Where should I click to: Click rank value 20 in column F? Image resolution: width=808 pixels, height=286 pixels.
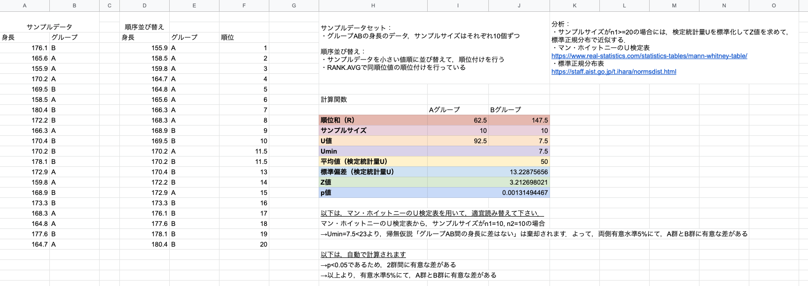pyautogui.click(x=244, y=244)
